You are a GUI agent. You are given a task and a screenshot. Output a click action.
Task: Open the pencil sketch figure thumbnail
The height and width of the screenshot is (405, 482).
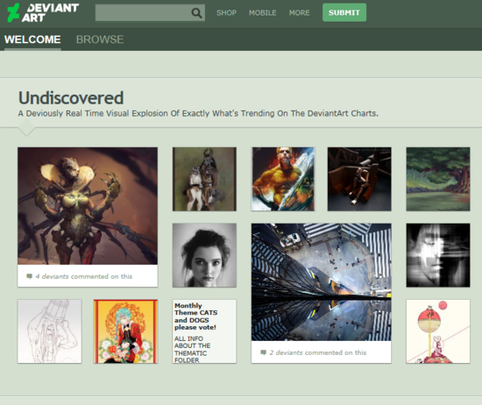coord(49,331)
